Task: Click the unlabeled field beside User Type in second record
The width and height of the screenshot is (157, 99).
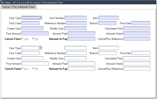Action: click(76, 48)
